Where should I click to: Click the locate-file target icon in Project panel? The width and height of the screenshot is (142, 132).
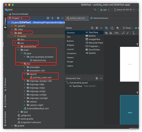[x=48, y=18]
